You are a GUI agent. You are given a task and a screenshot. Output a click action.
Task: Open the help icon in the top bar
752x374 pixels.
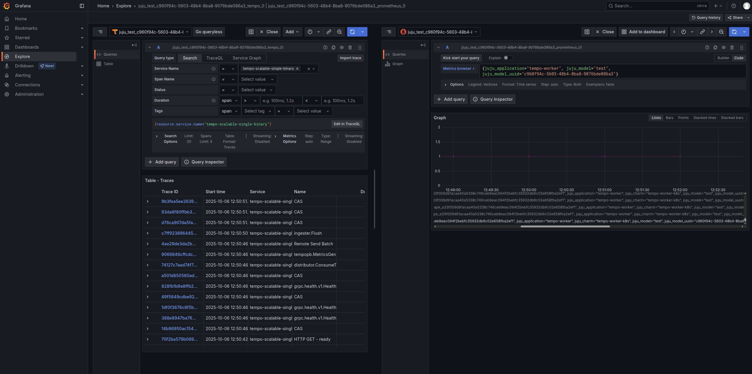(x=734, y=6)
